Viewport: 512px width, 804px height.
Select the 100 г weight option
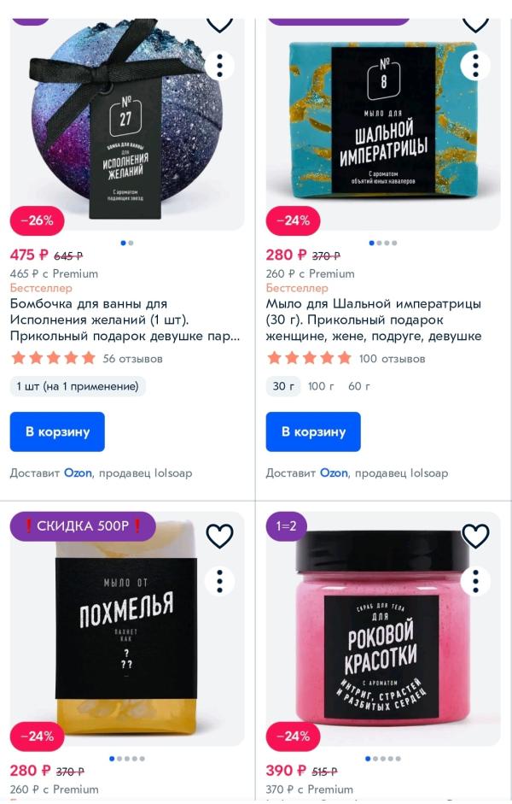click(321, 386)
